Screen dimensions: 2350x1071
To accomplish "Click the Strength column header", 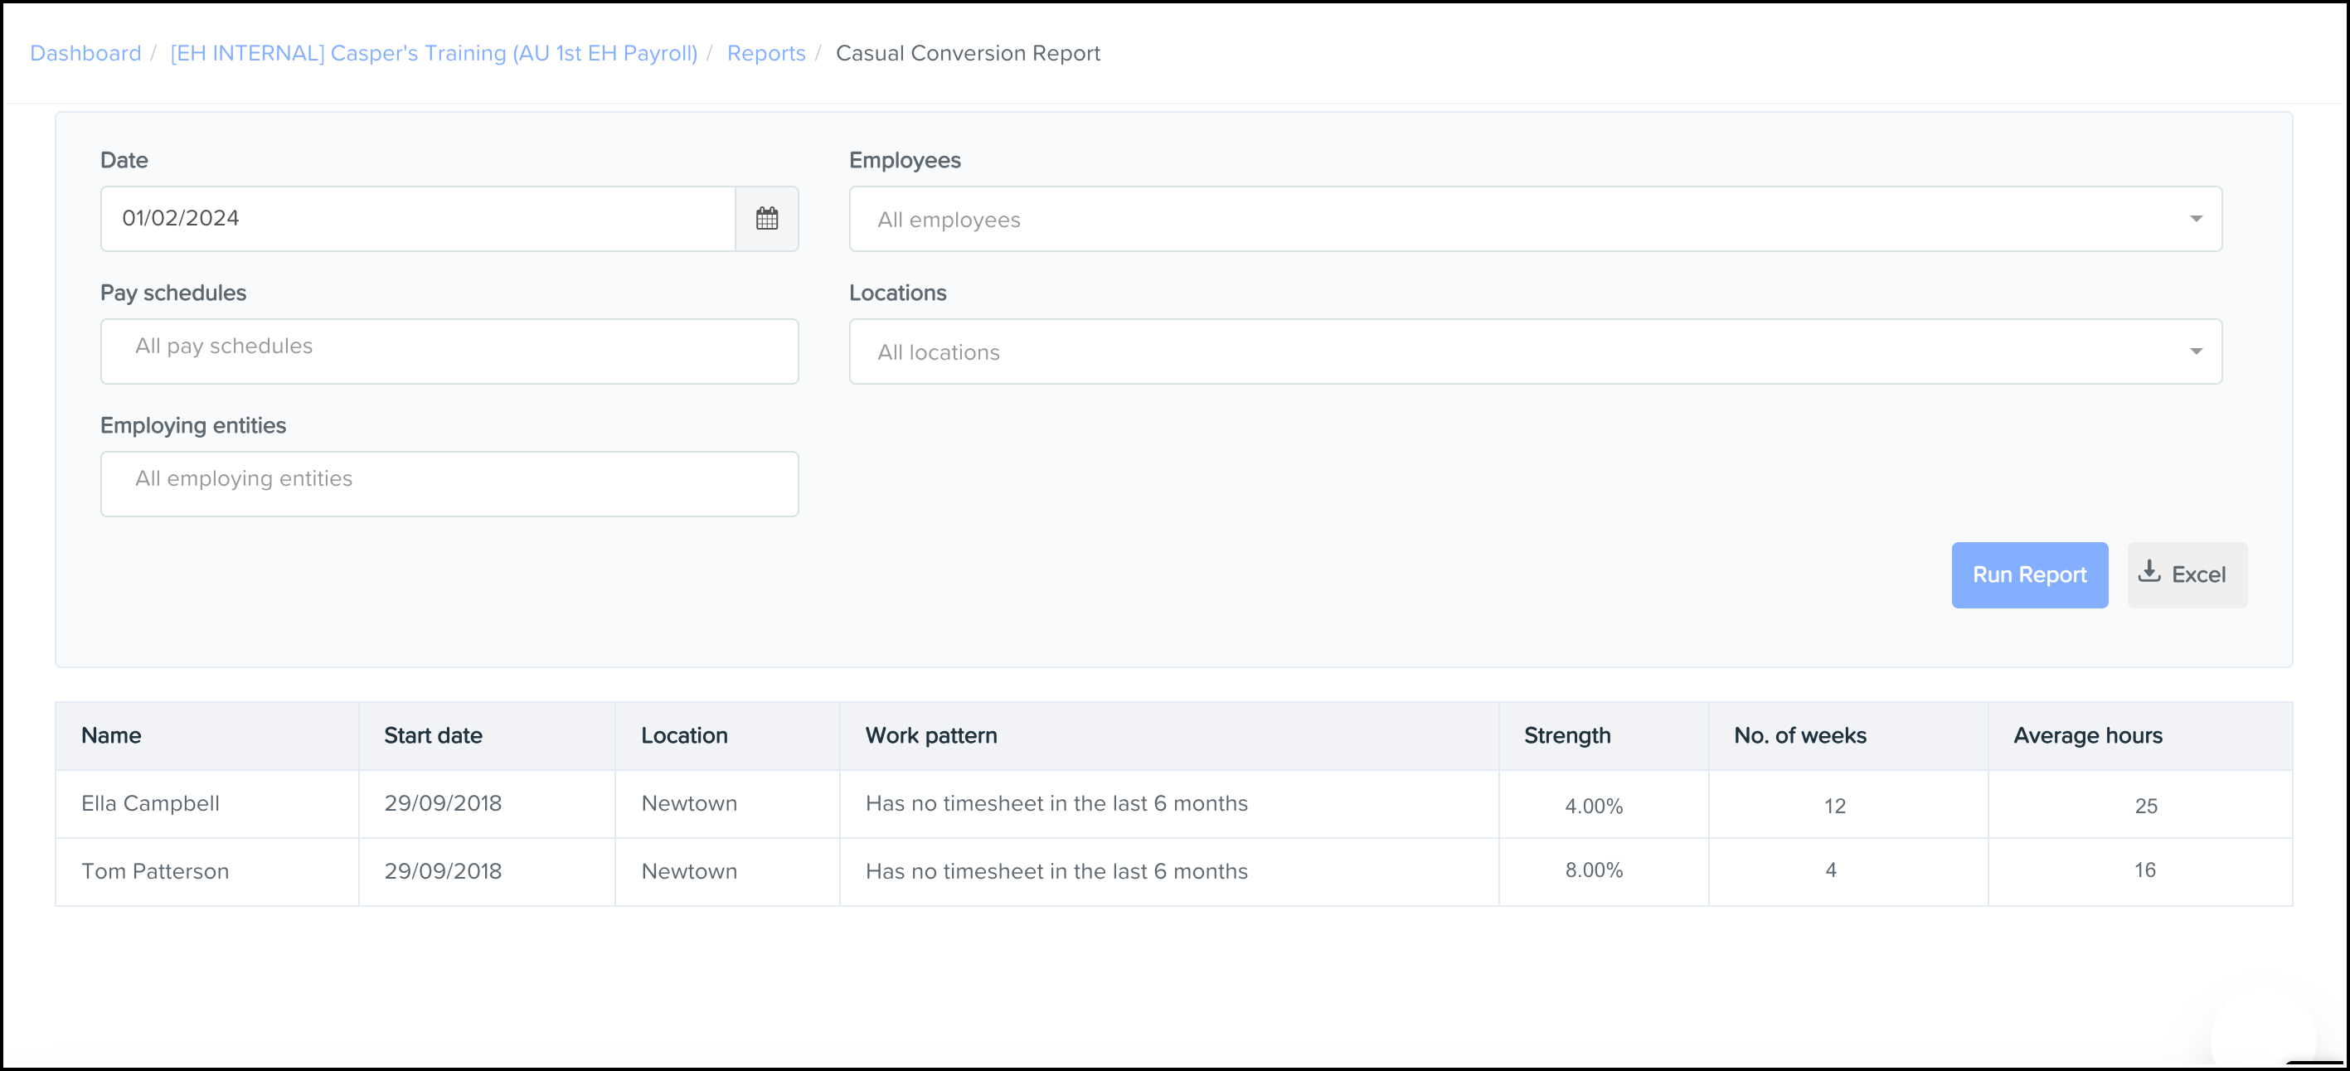I will (x=1566, y=735).
